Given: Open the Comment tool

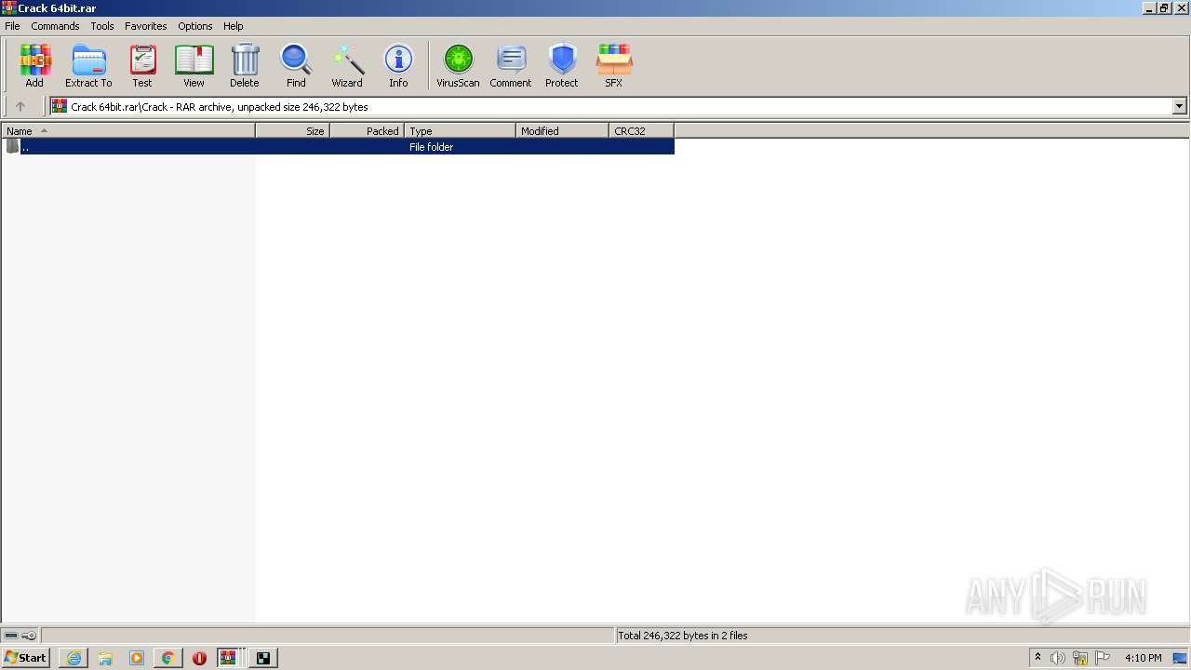Looking at the screenshot, I should (511, 65).
